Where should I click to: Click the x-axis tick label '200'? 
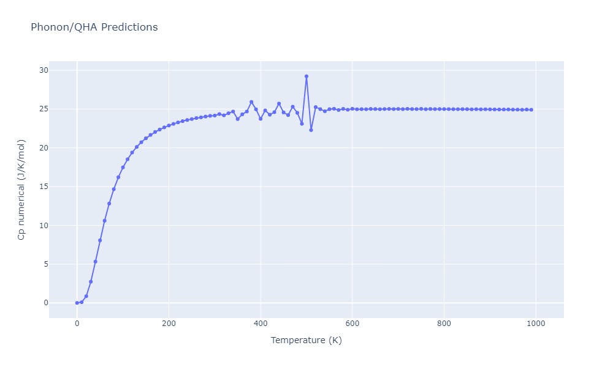tap(169, 323)
